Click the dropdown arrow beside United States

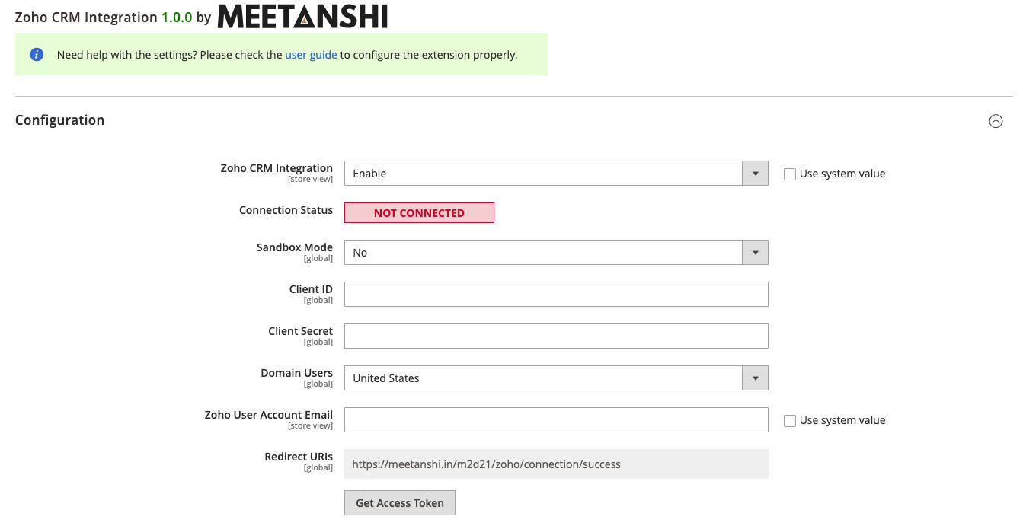755,378
